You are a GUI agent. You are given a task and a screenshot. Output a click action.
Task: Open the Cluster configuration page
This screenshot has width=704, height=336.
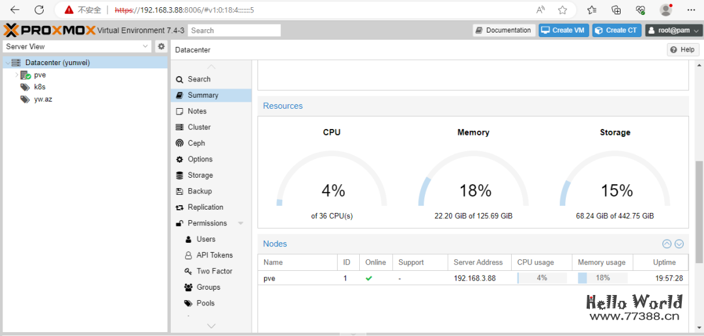(199, 127)
